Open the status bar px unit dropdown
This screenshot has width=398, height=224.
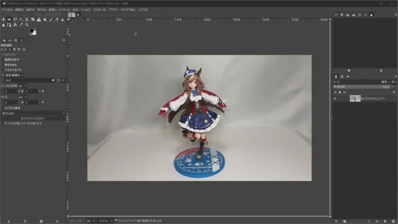(91, 221)
